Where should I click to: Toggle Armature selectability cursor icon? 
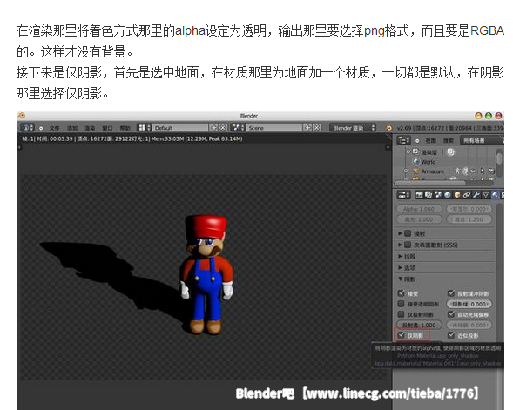pos(483,171)
